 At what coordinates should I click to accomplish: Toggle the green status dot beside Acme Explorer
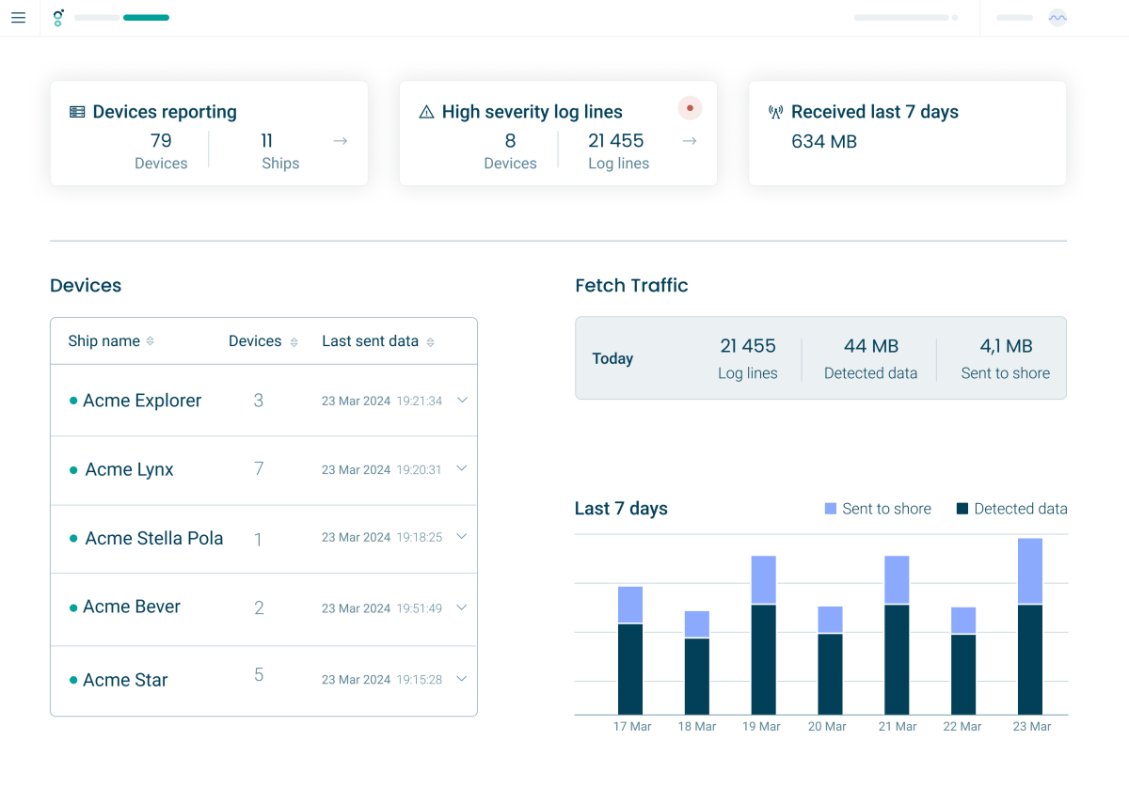pyautogui.click(x=72, y=400)
